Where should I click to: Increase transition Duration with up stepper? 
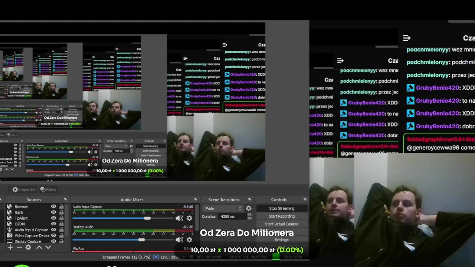click(249, 215)
